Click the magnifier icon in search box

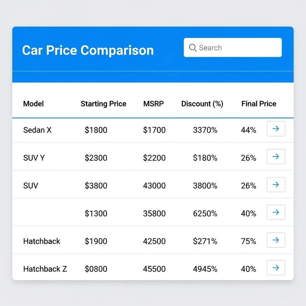[x=193, y=48]
